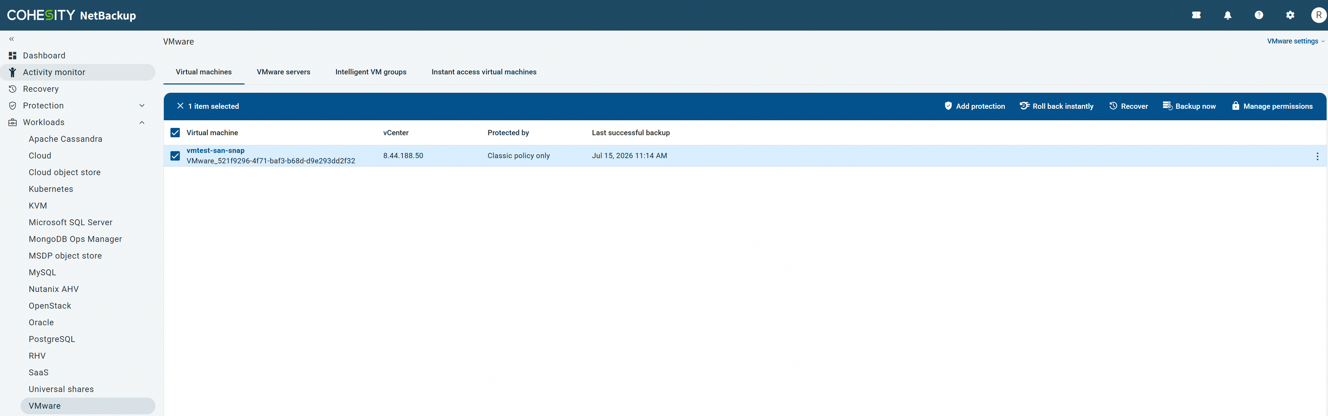Sort by vCenter column header
The width and height of the screenshot is (1328, 416).
point(395,133)
